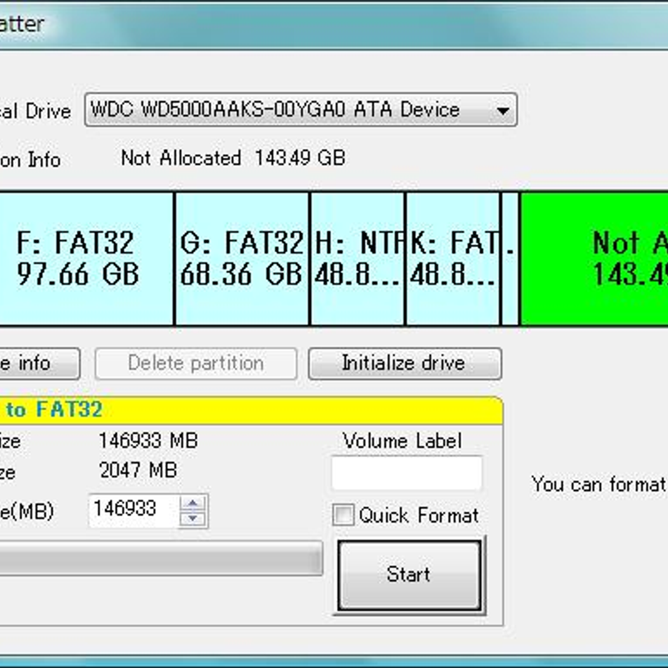Click the Initialize drive button
The height and width of the screenshot is (668, 668).
click(x=404, y=364)
